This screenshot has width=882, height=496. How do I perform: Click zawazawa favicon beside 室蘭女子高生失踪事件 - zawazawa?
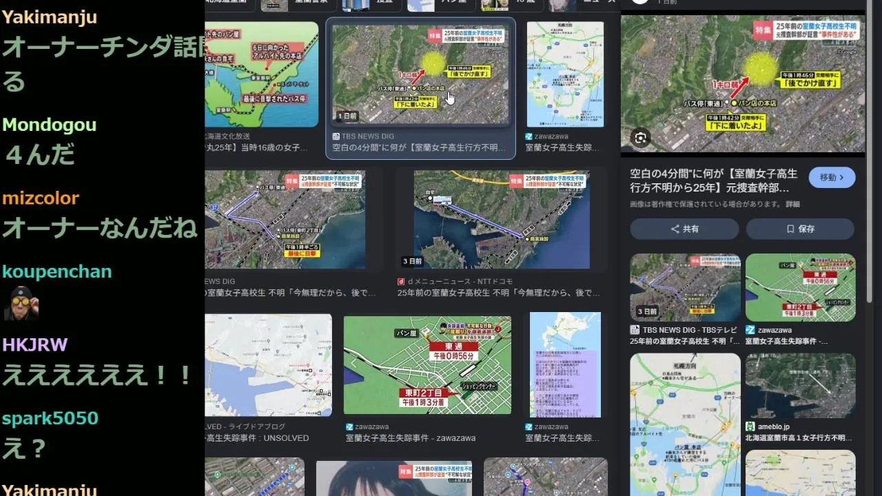349,427
